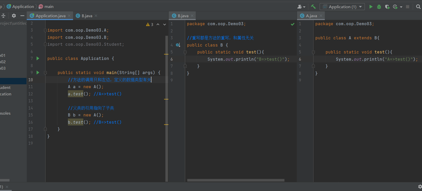422x191 pixels.
Task: Click main method in the breadcrumb bar
Action: point(46,6)
